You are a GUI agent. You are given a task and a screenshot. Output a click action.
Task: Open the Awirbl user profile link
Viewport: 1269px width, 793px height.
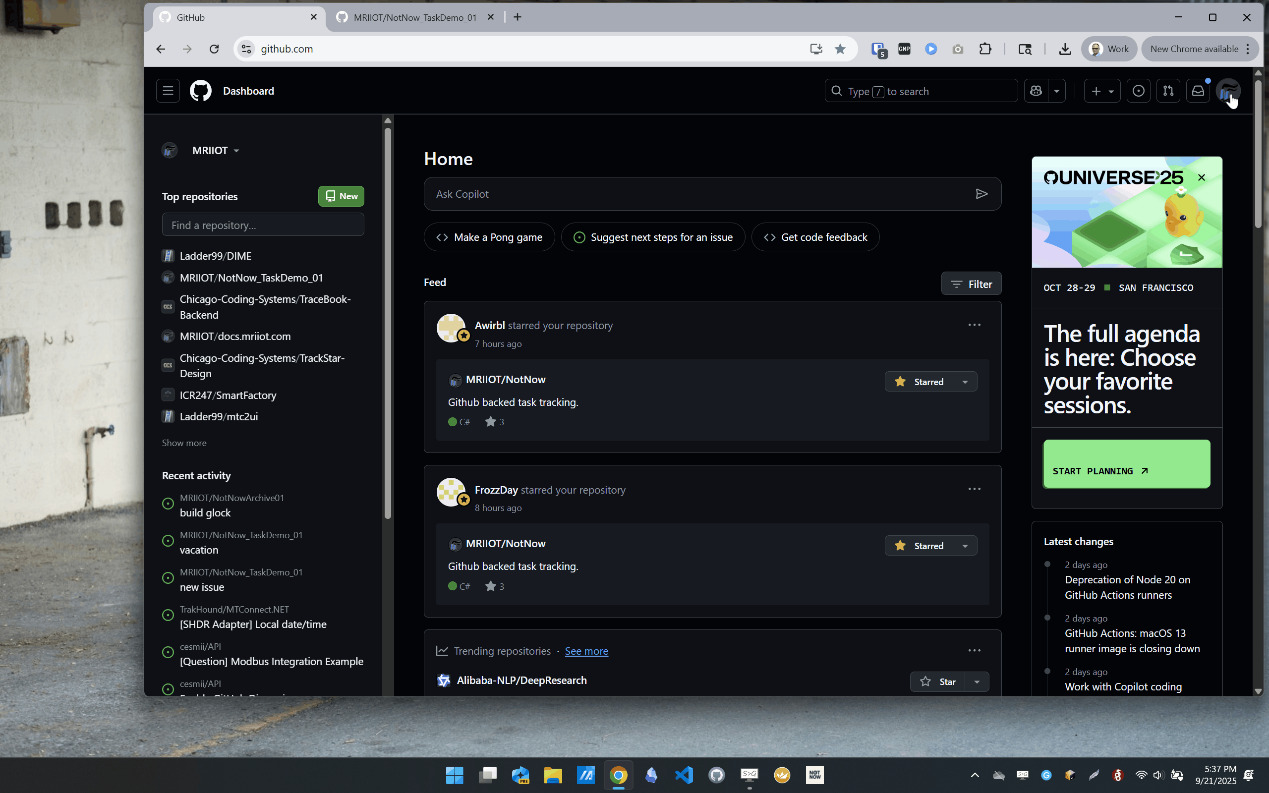coord(490,325)
